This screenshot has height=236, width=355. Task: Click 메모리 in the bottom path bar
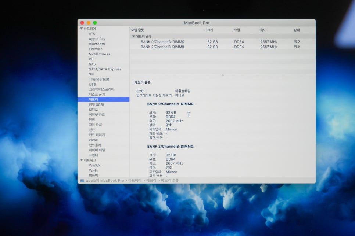[x=151, y=180]
